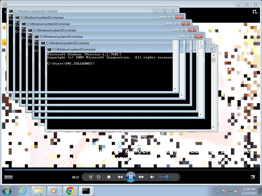Viewport: 262px width, 196px height.
Task: Select the cmd.exe taskbar button
Action: coord(86,191)
